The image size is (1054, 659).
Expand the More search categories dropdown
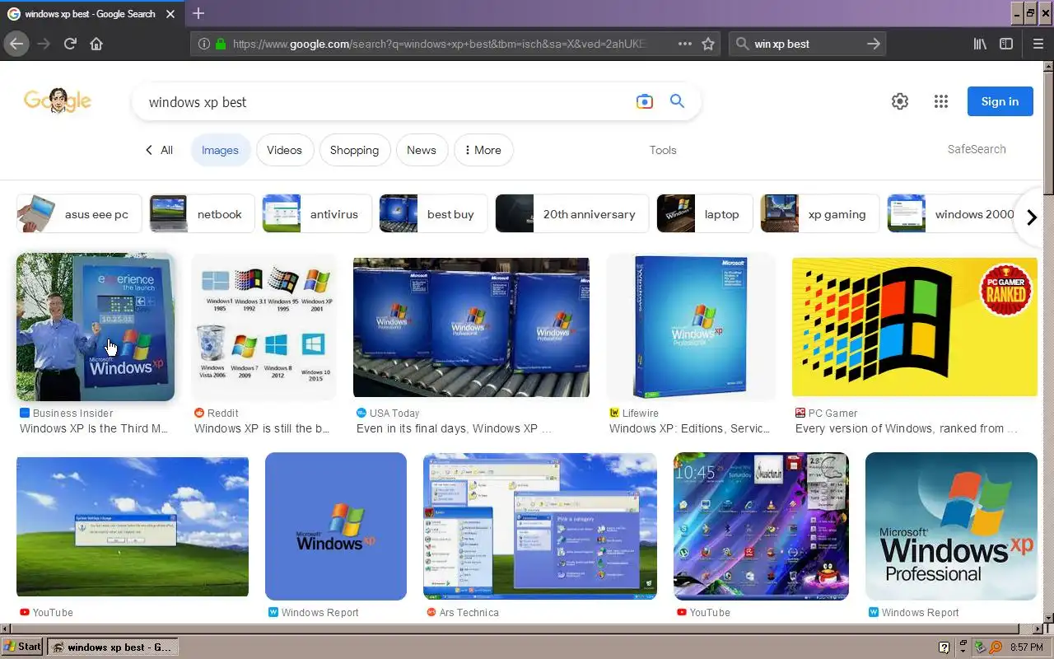483,150
